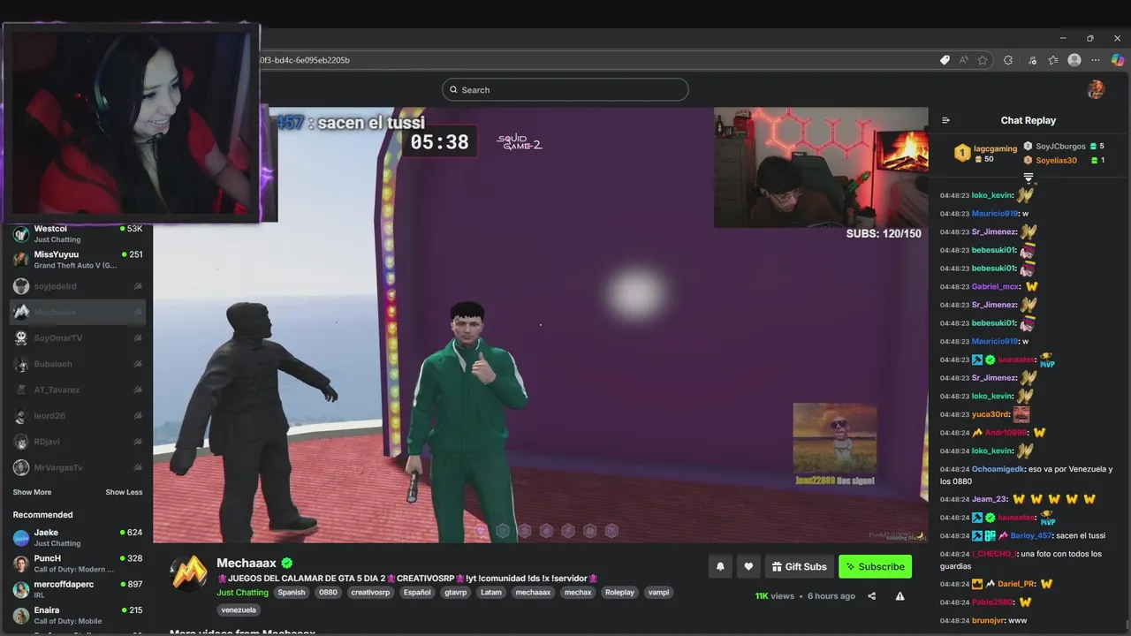Select the Roleplay tag
Screen dimensions: 1131x636
coord(619,592)
